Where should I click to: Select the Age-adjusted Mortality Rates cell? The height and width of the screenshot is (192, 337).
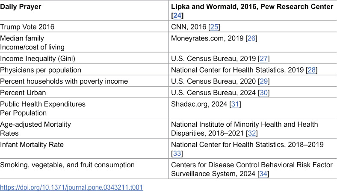[84, 128]
